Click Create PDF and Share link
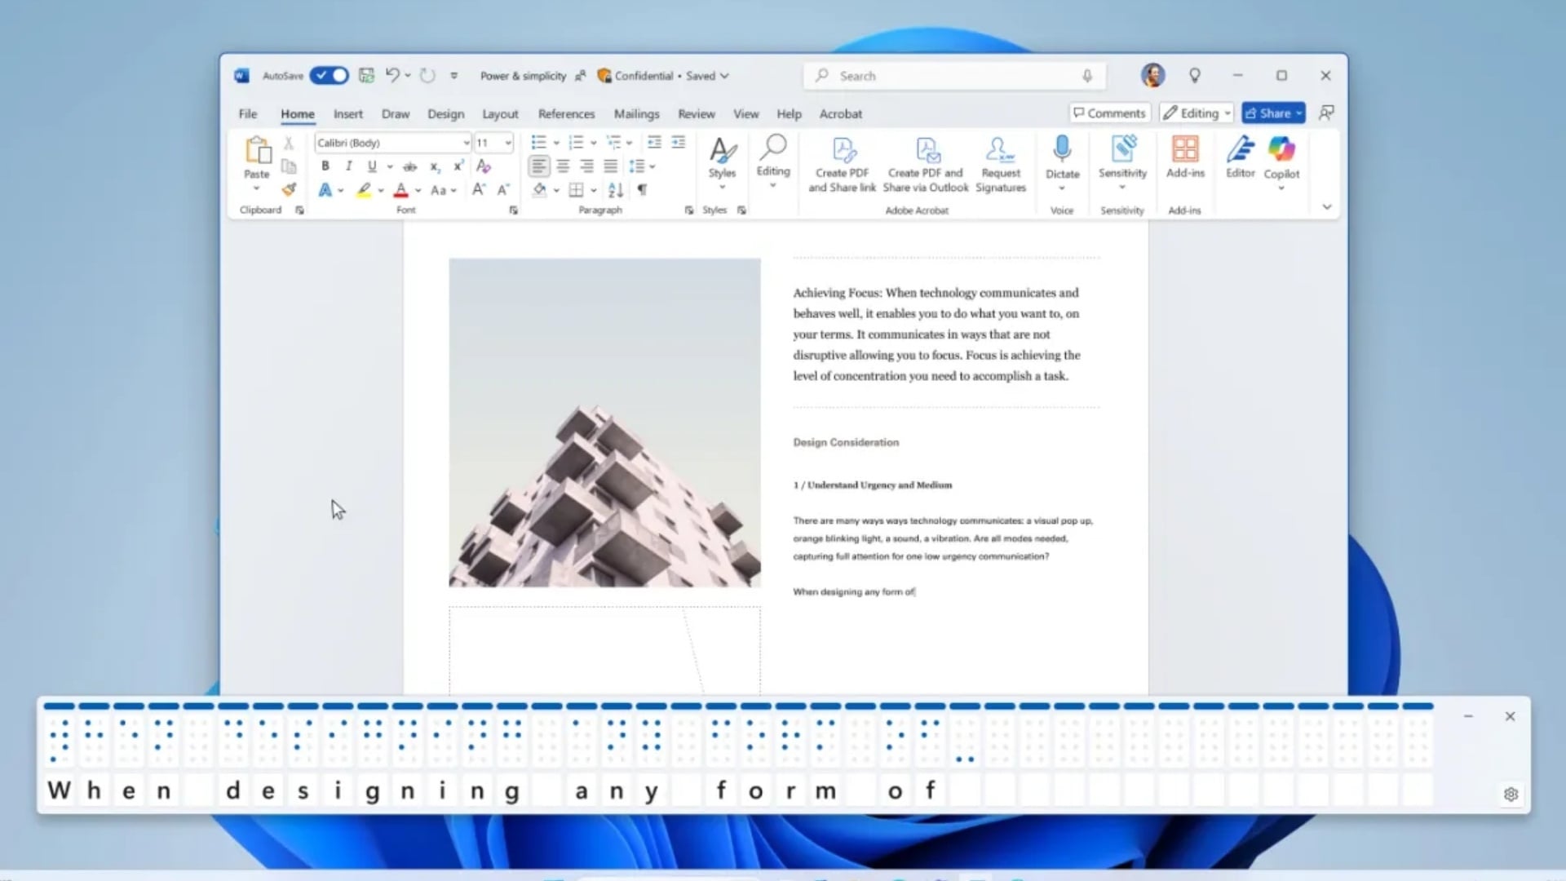 pos(842,166)
